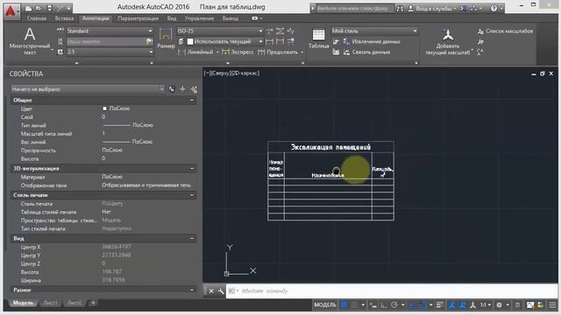The image size is (561, 315).
Task: Click the workspace gear icon in status bar
Action: click(499, 304)
